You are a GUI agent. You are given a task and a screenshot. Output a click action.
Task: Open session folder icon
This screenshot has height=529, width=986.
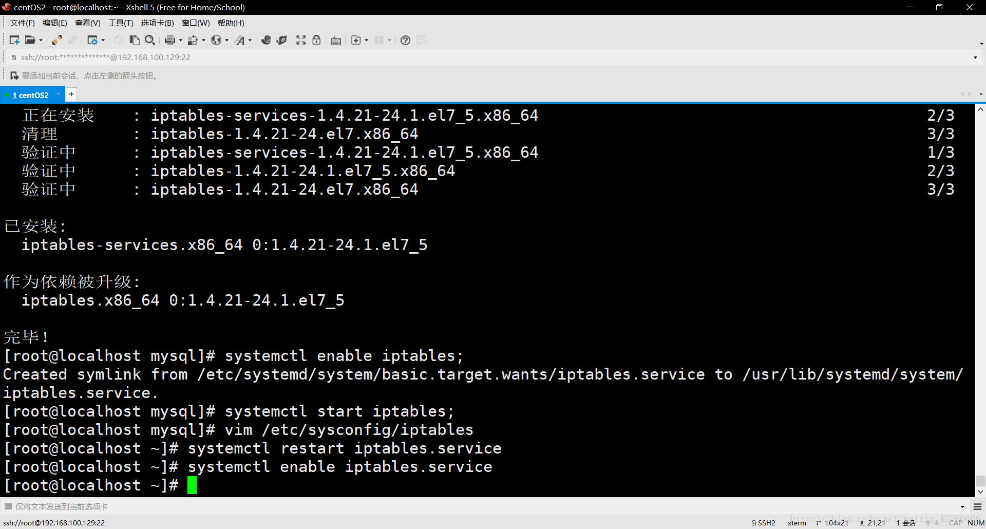30,40
